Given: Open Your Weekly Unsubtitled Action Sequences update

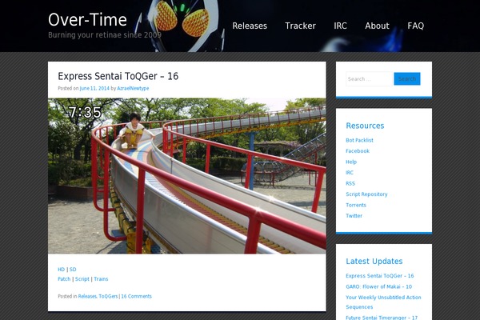Looking at the screenshot, I should 383,302.
